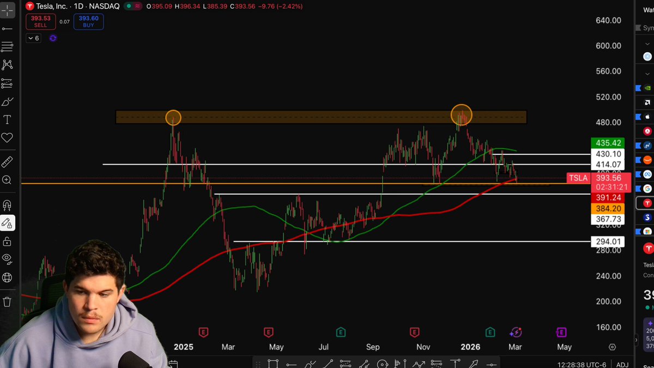Click the green earnings marker near 2026
The height and width of the screenshot is (368, 654).
[x=490, y=331]
